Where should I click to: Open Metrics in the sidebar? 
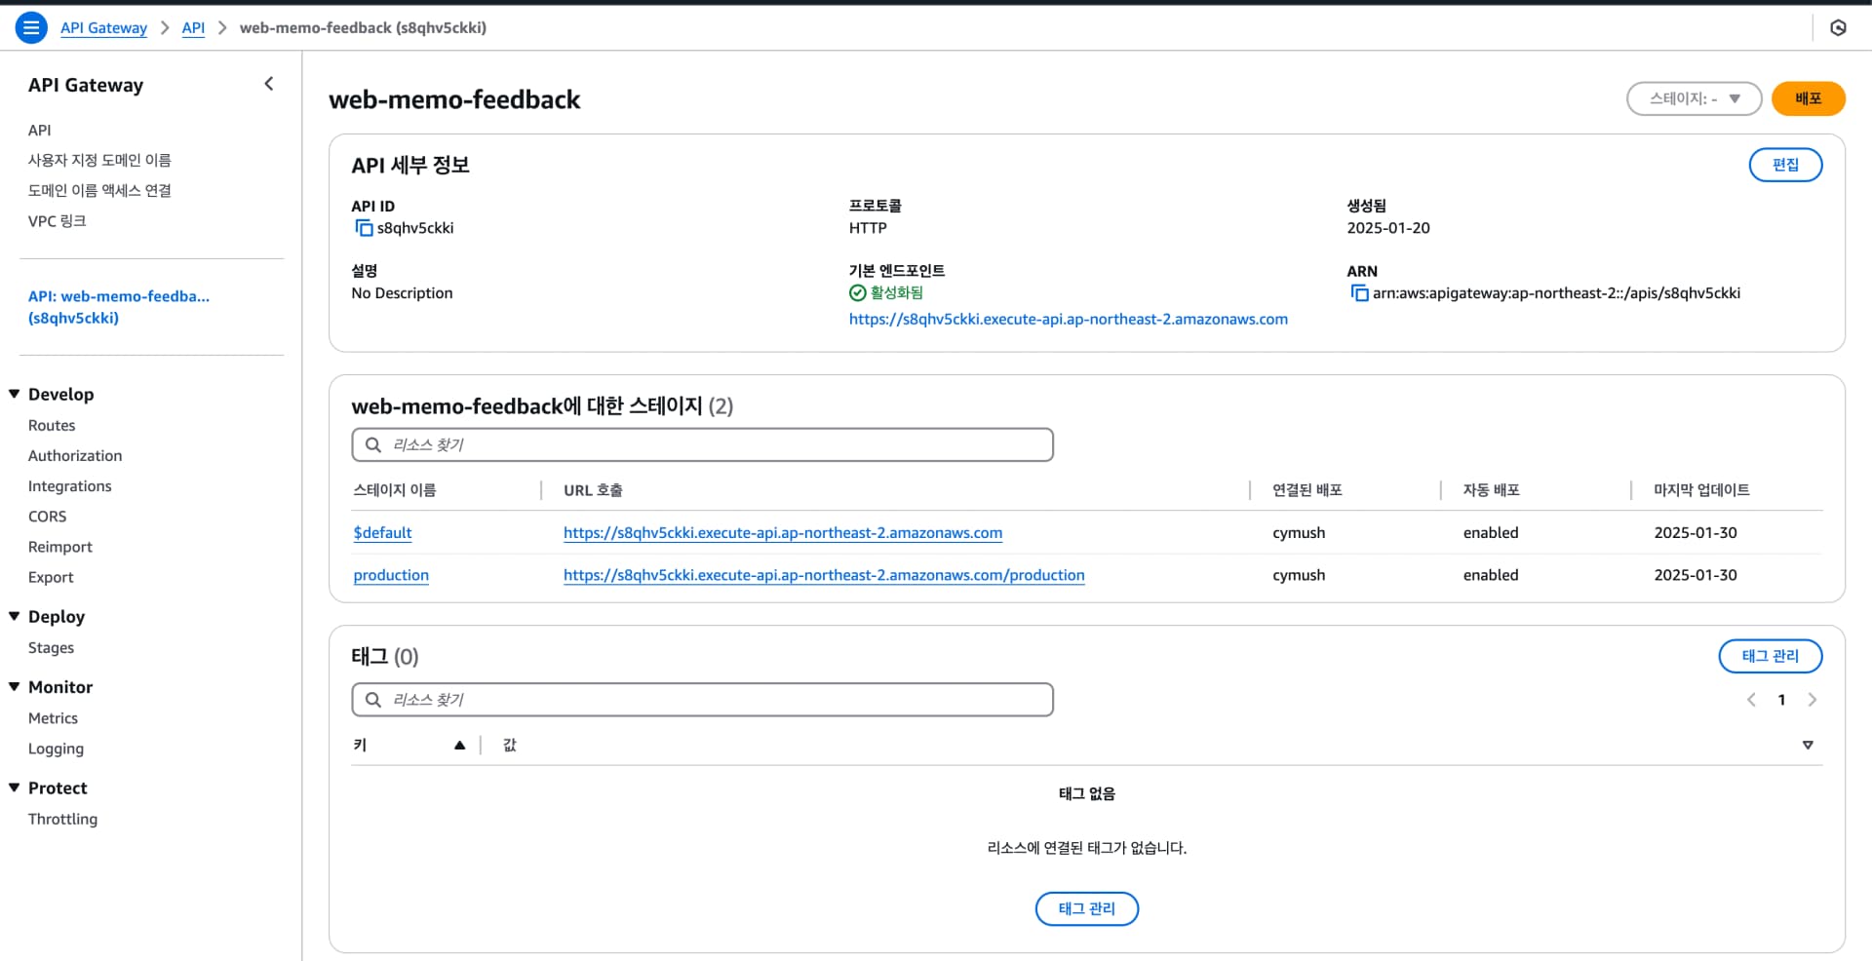coord(53,718)
